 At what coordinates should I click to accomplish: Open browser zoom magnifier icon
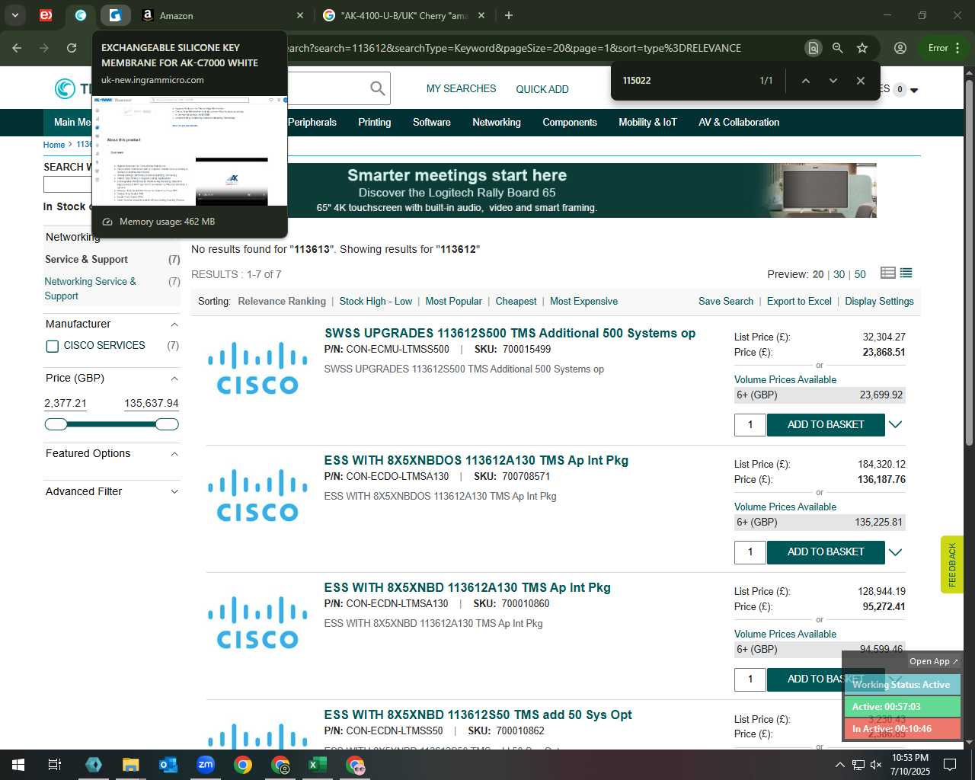pyautogui.click(x=838, y=48)
